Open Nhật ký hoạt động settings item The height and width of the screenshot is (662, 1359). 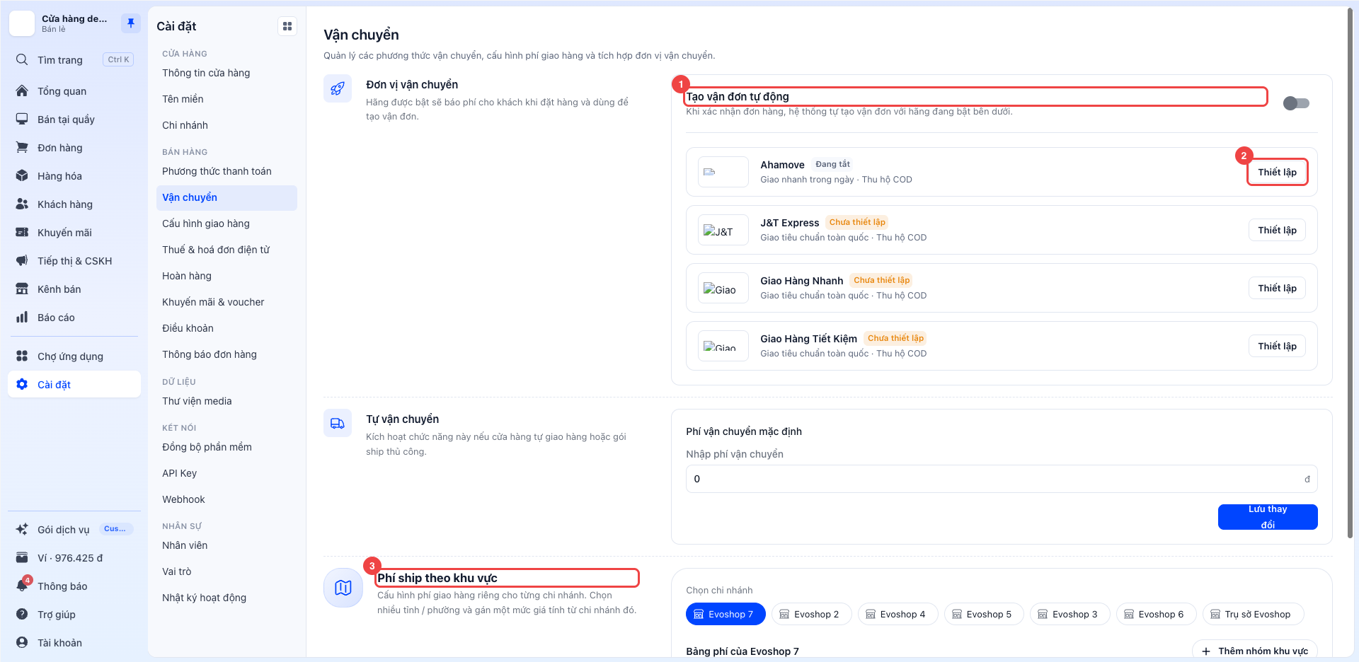(x=226, y=598)
